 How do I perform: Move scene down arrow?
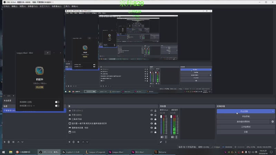[22, 142]
